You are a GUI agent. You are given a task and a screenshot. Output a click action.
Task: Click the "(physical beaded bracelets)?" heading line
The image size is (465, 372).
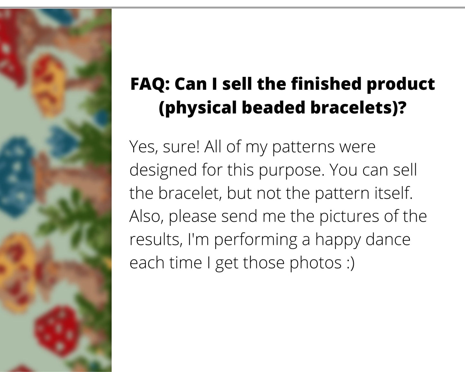(x=282, y=107)
